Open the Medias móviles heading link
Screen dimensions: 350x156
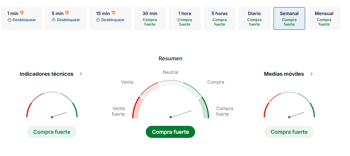click(284, 74)
